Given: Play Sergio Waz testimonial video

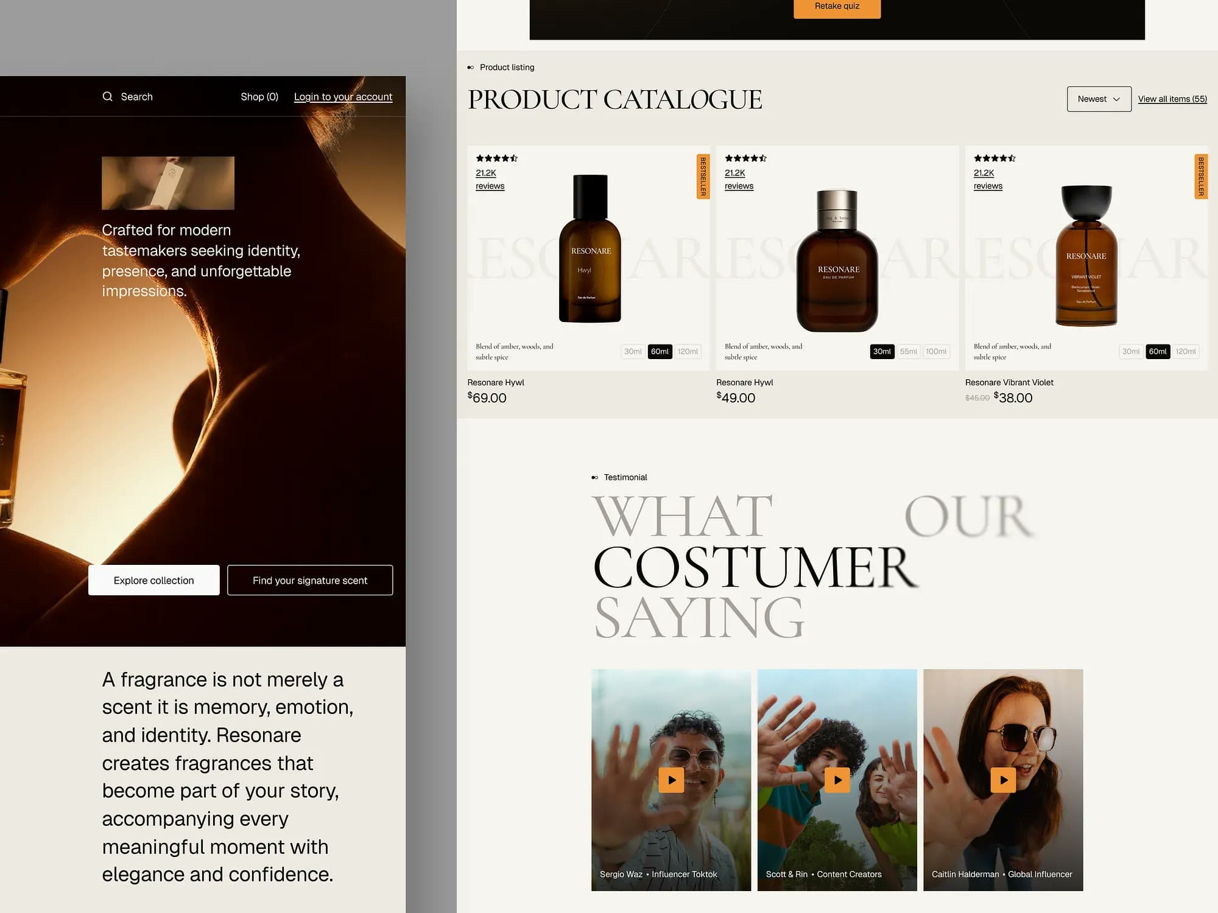Looking at the screenshot, I should click(x=671, y=780).
